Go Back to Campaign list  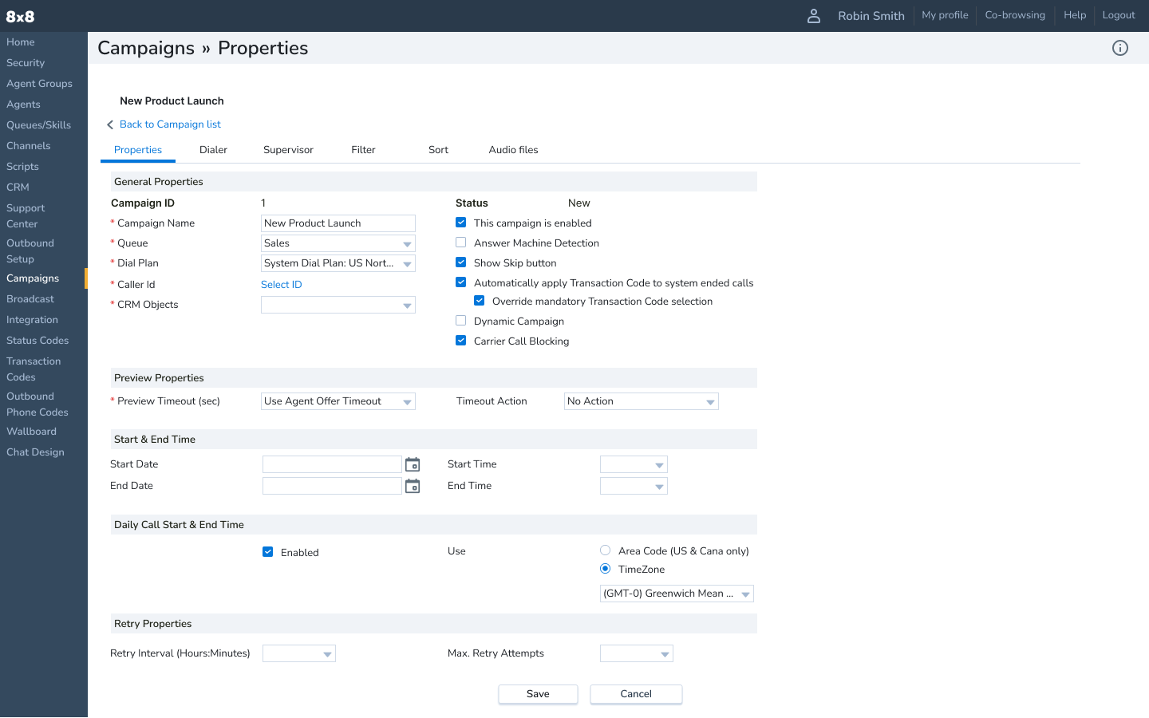[x=170, y=124]
